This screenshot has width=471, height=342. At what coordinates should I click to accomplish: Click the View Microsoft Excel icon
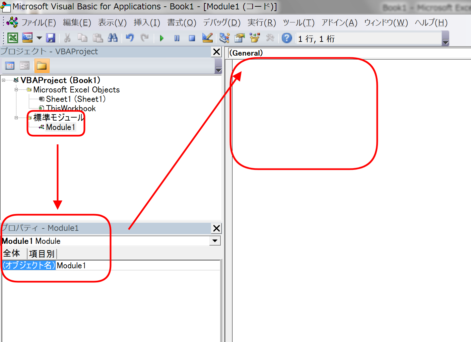[x=13, y=38]
